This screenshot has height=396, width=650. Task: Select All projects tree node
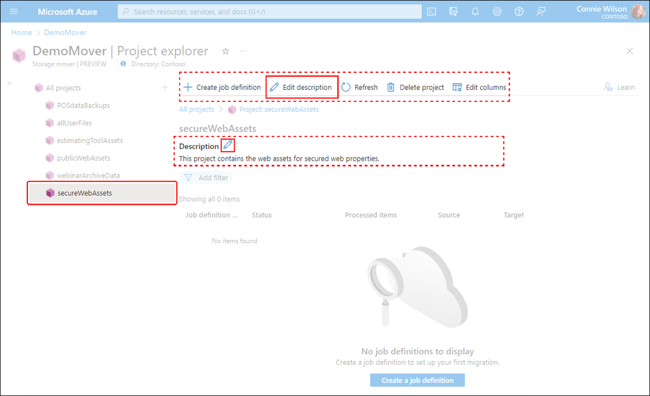(58, 88)
